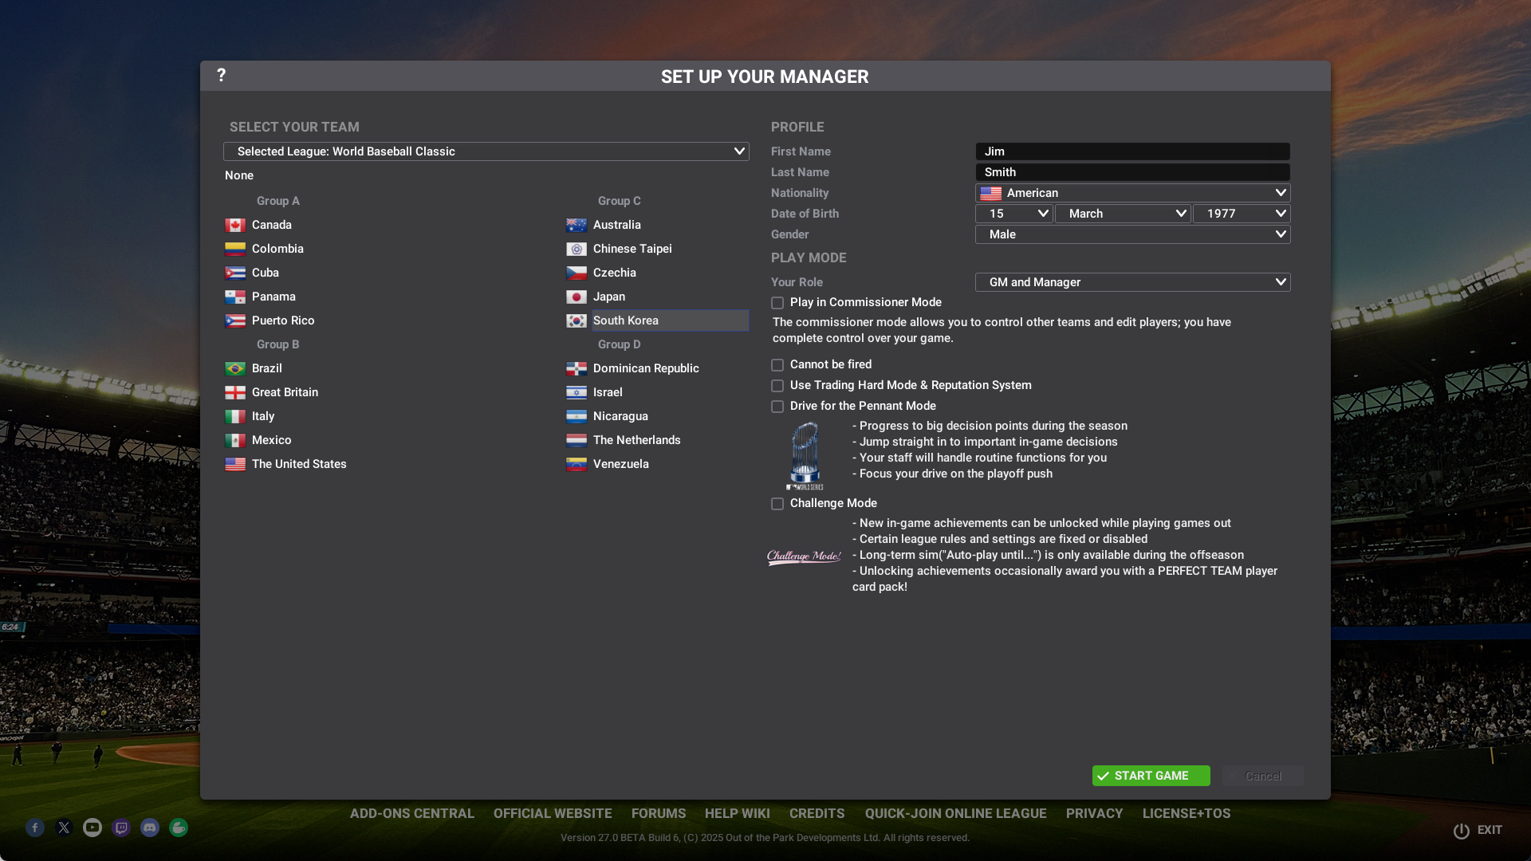Open the help question mark icon
The image size is (1531, 861).
pos(221,75)
